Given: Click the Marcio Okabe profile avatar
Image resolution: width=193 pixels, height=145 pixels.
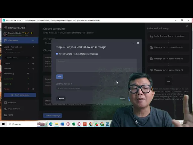Looking at the screenshot, I should coord(5,34).
